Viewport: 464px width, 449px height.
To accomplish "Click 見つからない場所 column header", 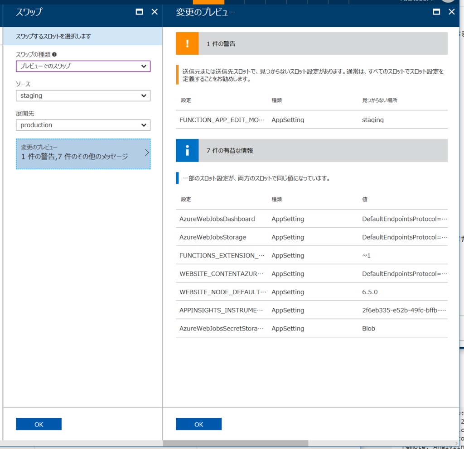I will point(380,100).
